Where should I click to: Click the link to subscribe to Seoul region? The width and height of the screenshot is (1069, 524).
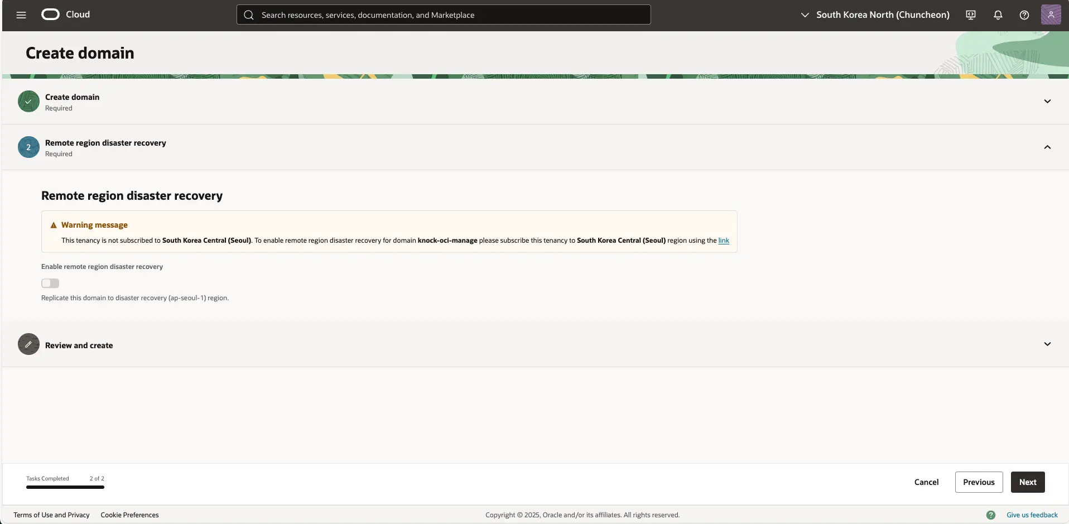point(723,241)
